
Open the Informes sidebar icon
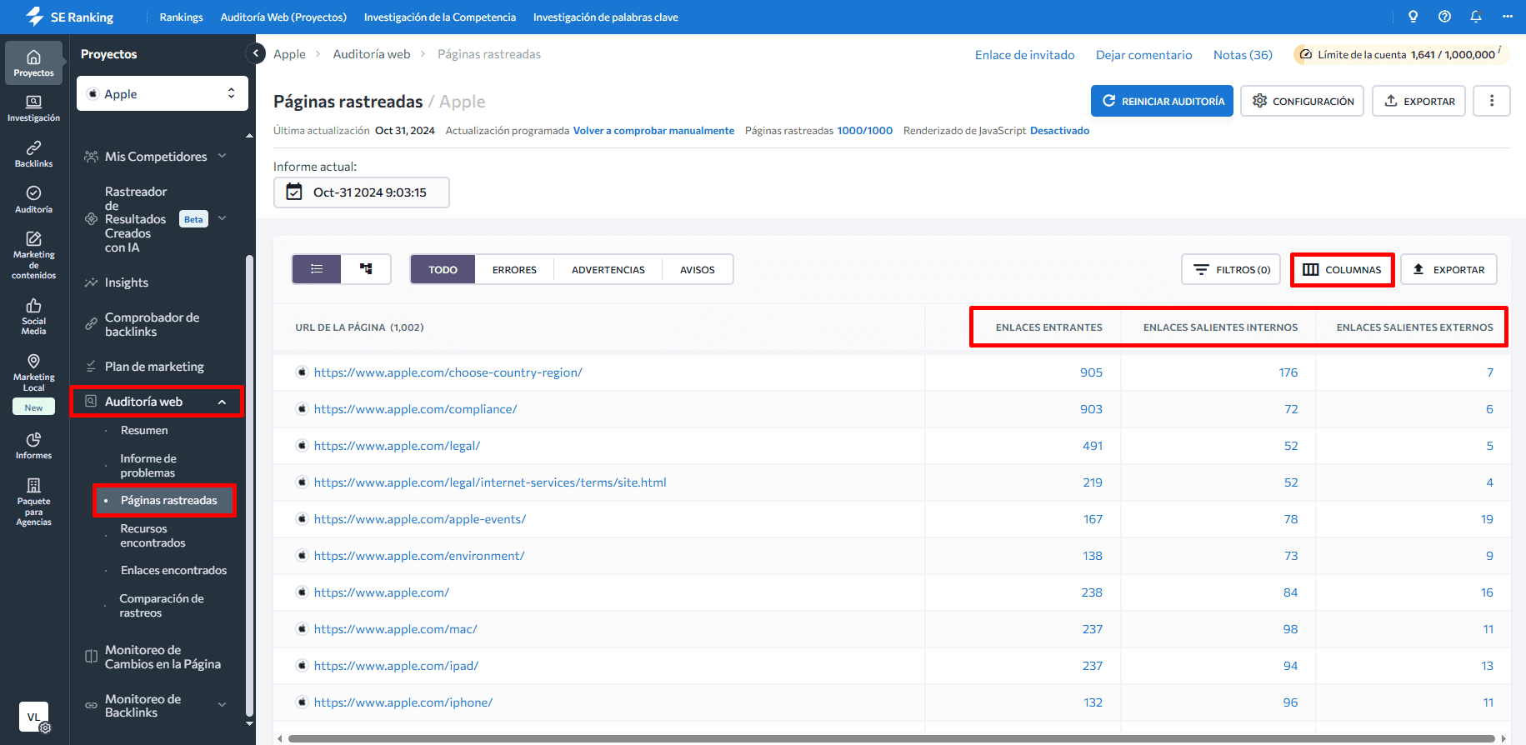coord(33,446)
